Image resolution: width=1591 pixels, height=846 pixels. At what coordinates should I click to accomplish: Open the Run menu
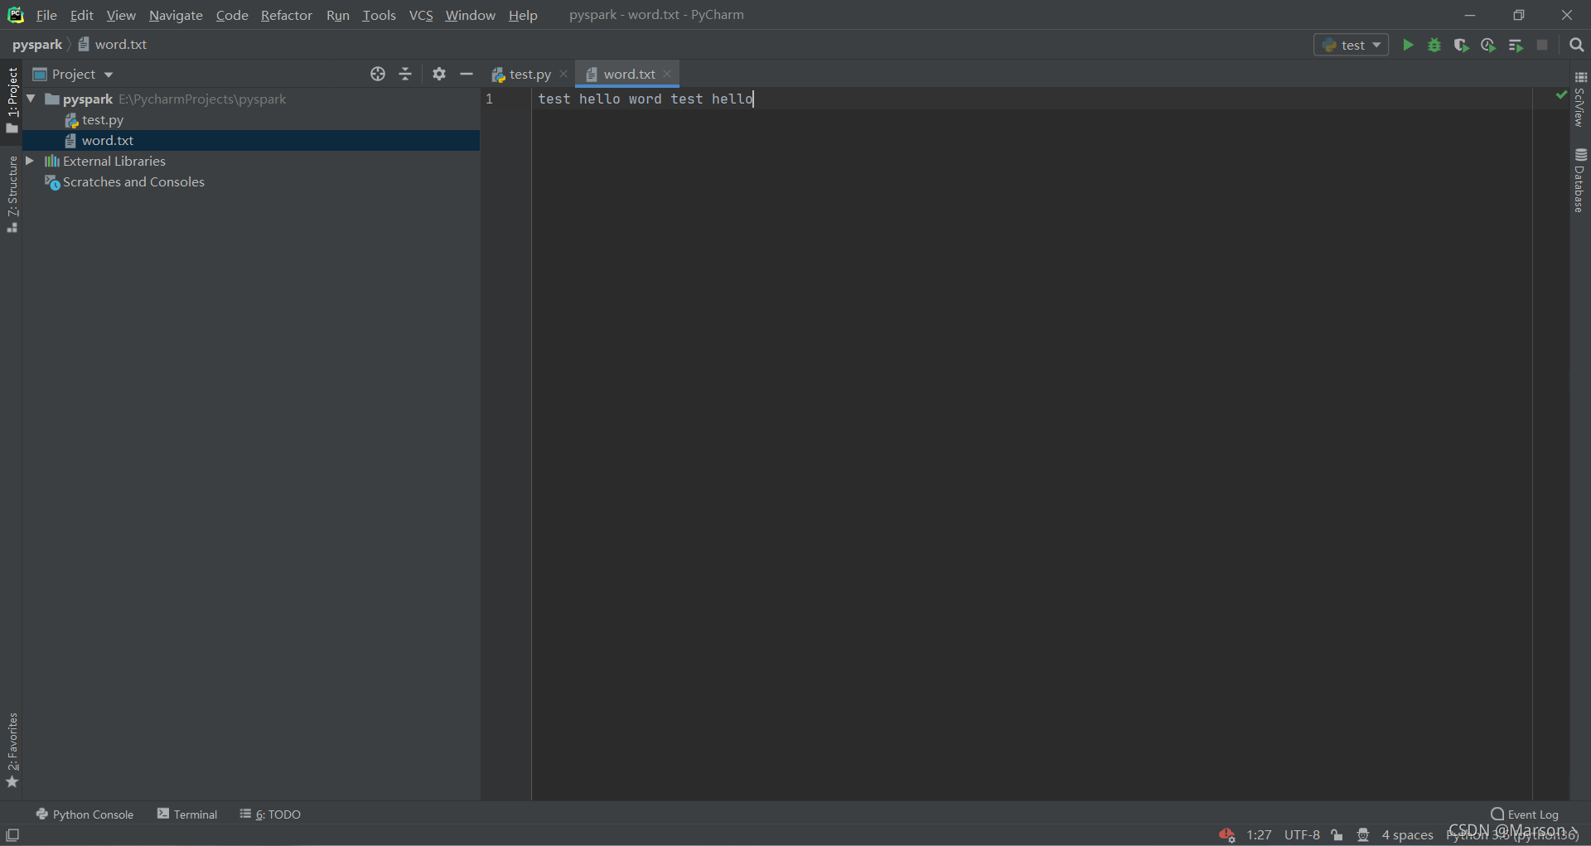click(338, 15)
